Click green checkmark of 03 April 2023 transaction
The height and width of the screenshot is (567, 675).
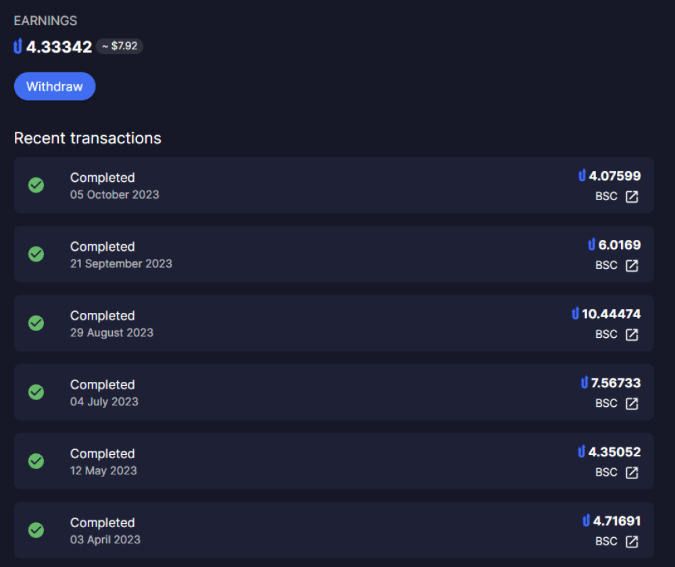pos(36,530)
